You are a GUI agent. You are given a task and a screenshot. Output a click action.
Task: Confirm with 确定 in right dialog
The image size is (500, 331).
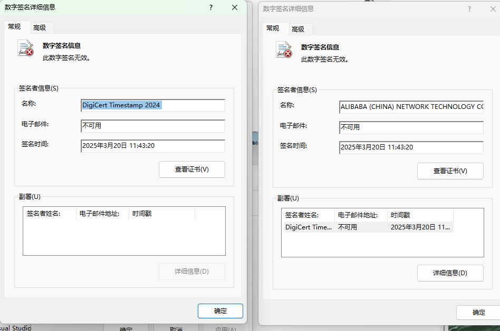478,313
